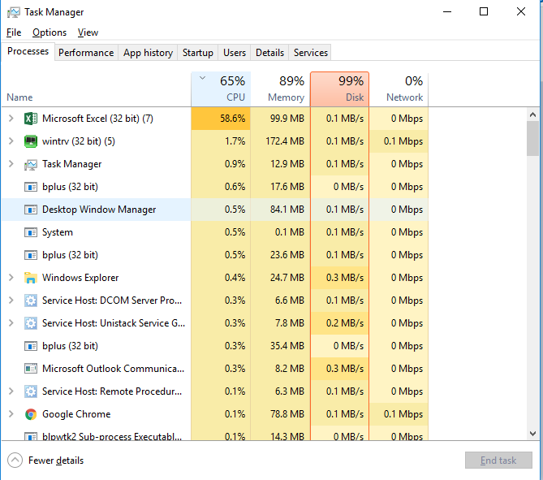The image size is (543, 480).
Task: Click the Fewer details arrow icon
Action: 15,461
